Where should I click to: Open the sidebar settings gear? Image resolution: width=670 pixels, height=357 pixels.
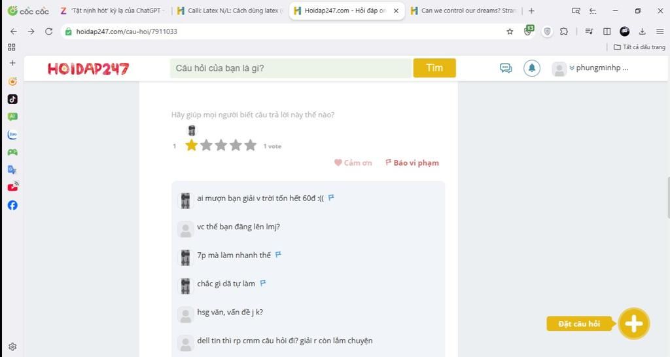click(12, 347)
